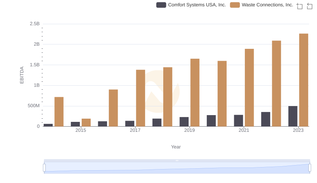This screenshot has height=183, width=317.
Task: Click the zoom reset restore icon
Action: click(309, 6)
